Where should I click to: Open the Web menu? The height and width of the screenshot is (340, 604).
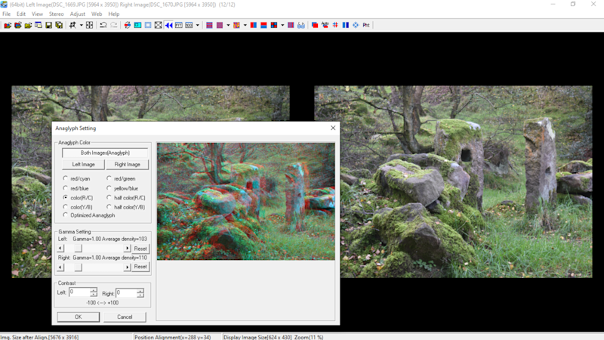97,14
